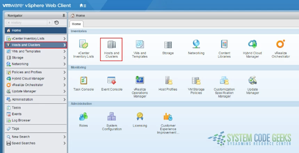Open Hosts and Clusters icon in Inventories
The image size is (299, 153).
pos(112,44)
